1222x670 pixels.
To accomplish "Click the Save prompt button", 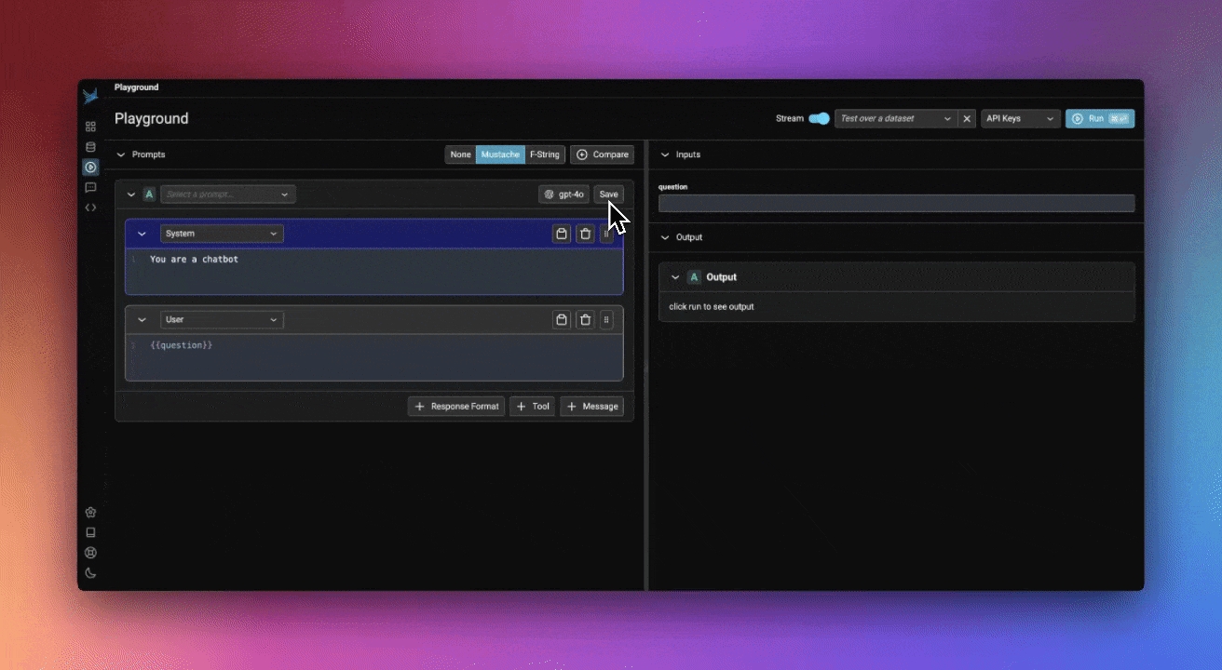I will [608, 194].
